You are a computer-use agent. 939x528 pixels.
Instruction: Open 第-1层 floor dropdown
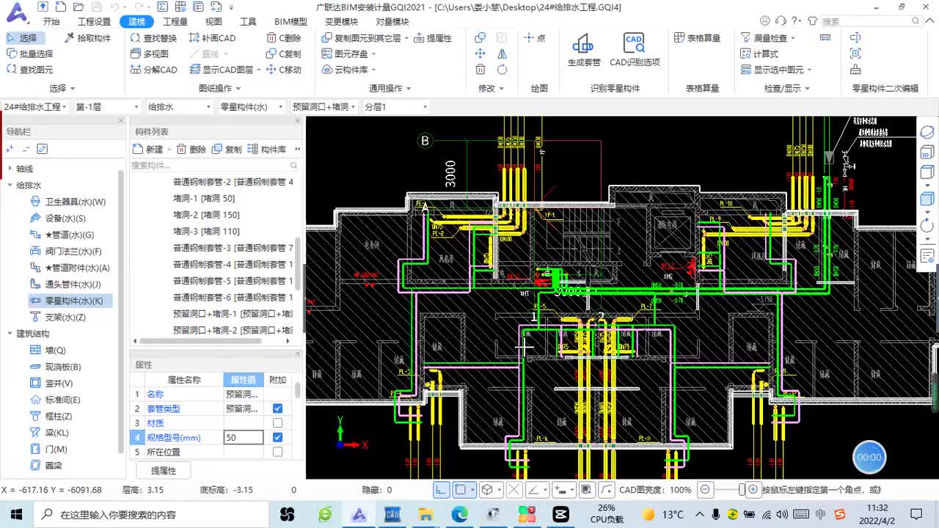coord(106,107)
